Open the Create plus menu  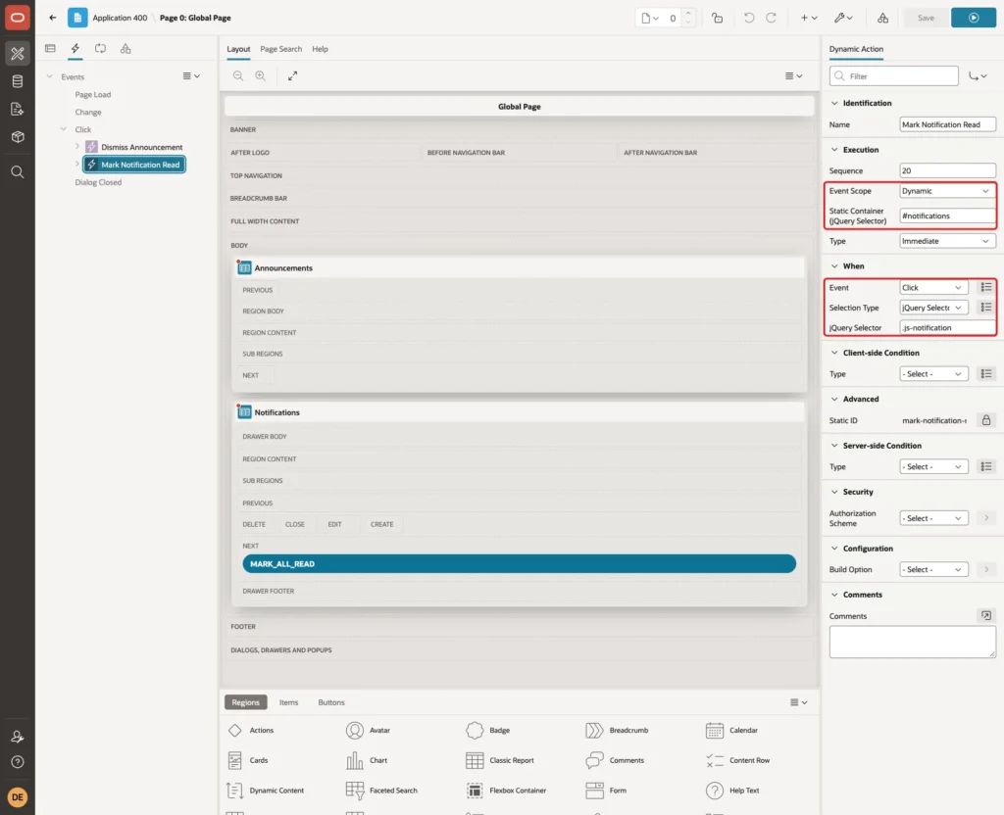[x=808, y=18]
